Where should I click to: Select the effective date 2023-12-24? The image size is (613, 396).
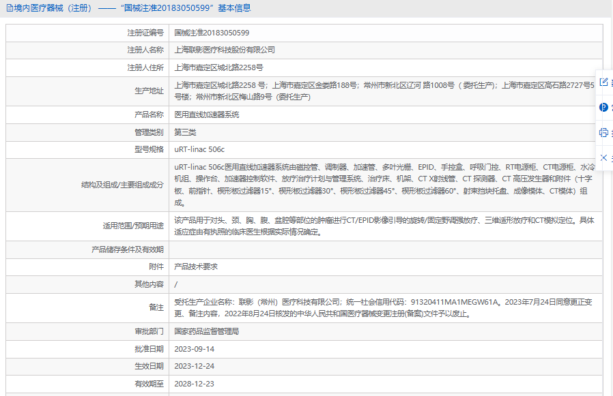tap(195, 366)
